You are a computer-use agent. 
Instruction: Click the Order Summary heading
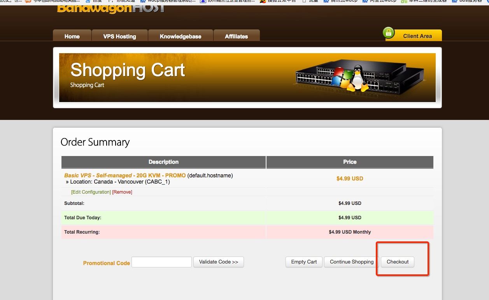tap(95, 142)
